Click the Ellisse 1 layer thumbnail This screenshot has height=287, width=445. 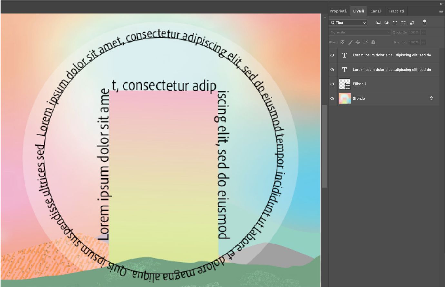[344, 84]
